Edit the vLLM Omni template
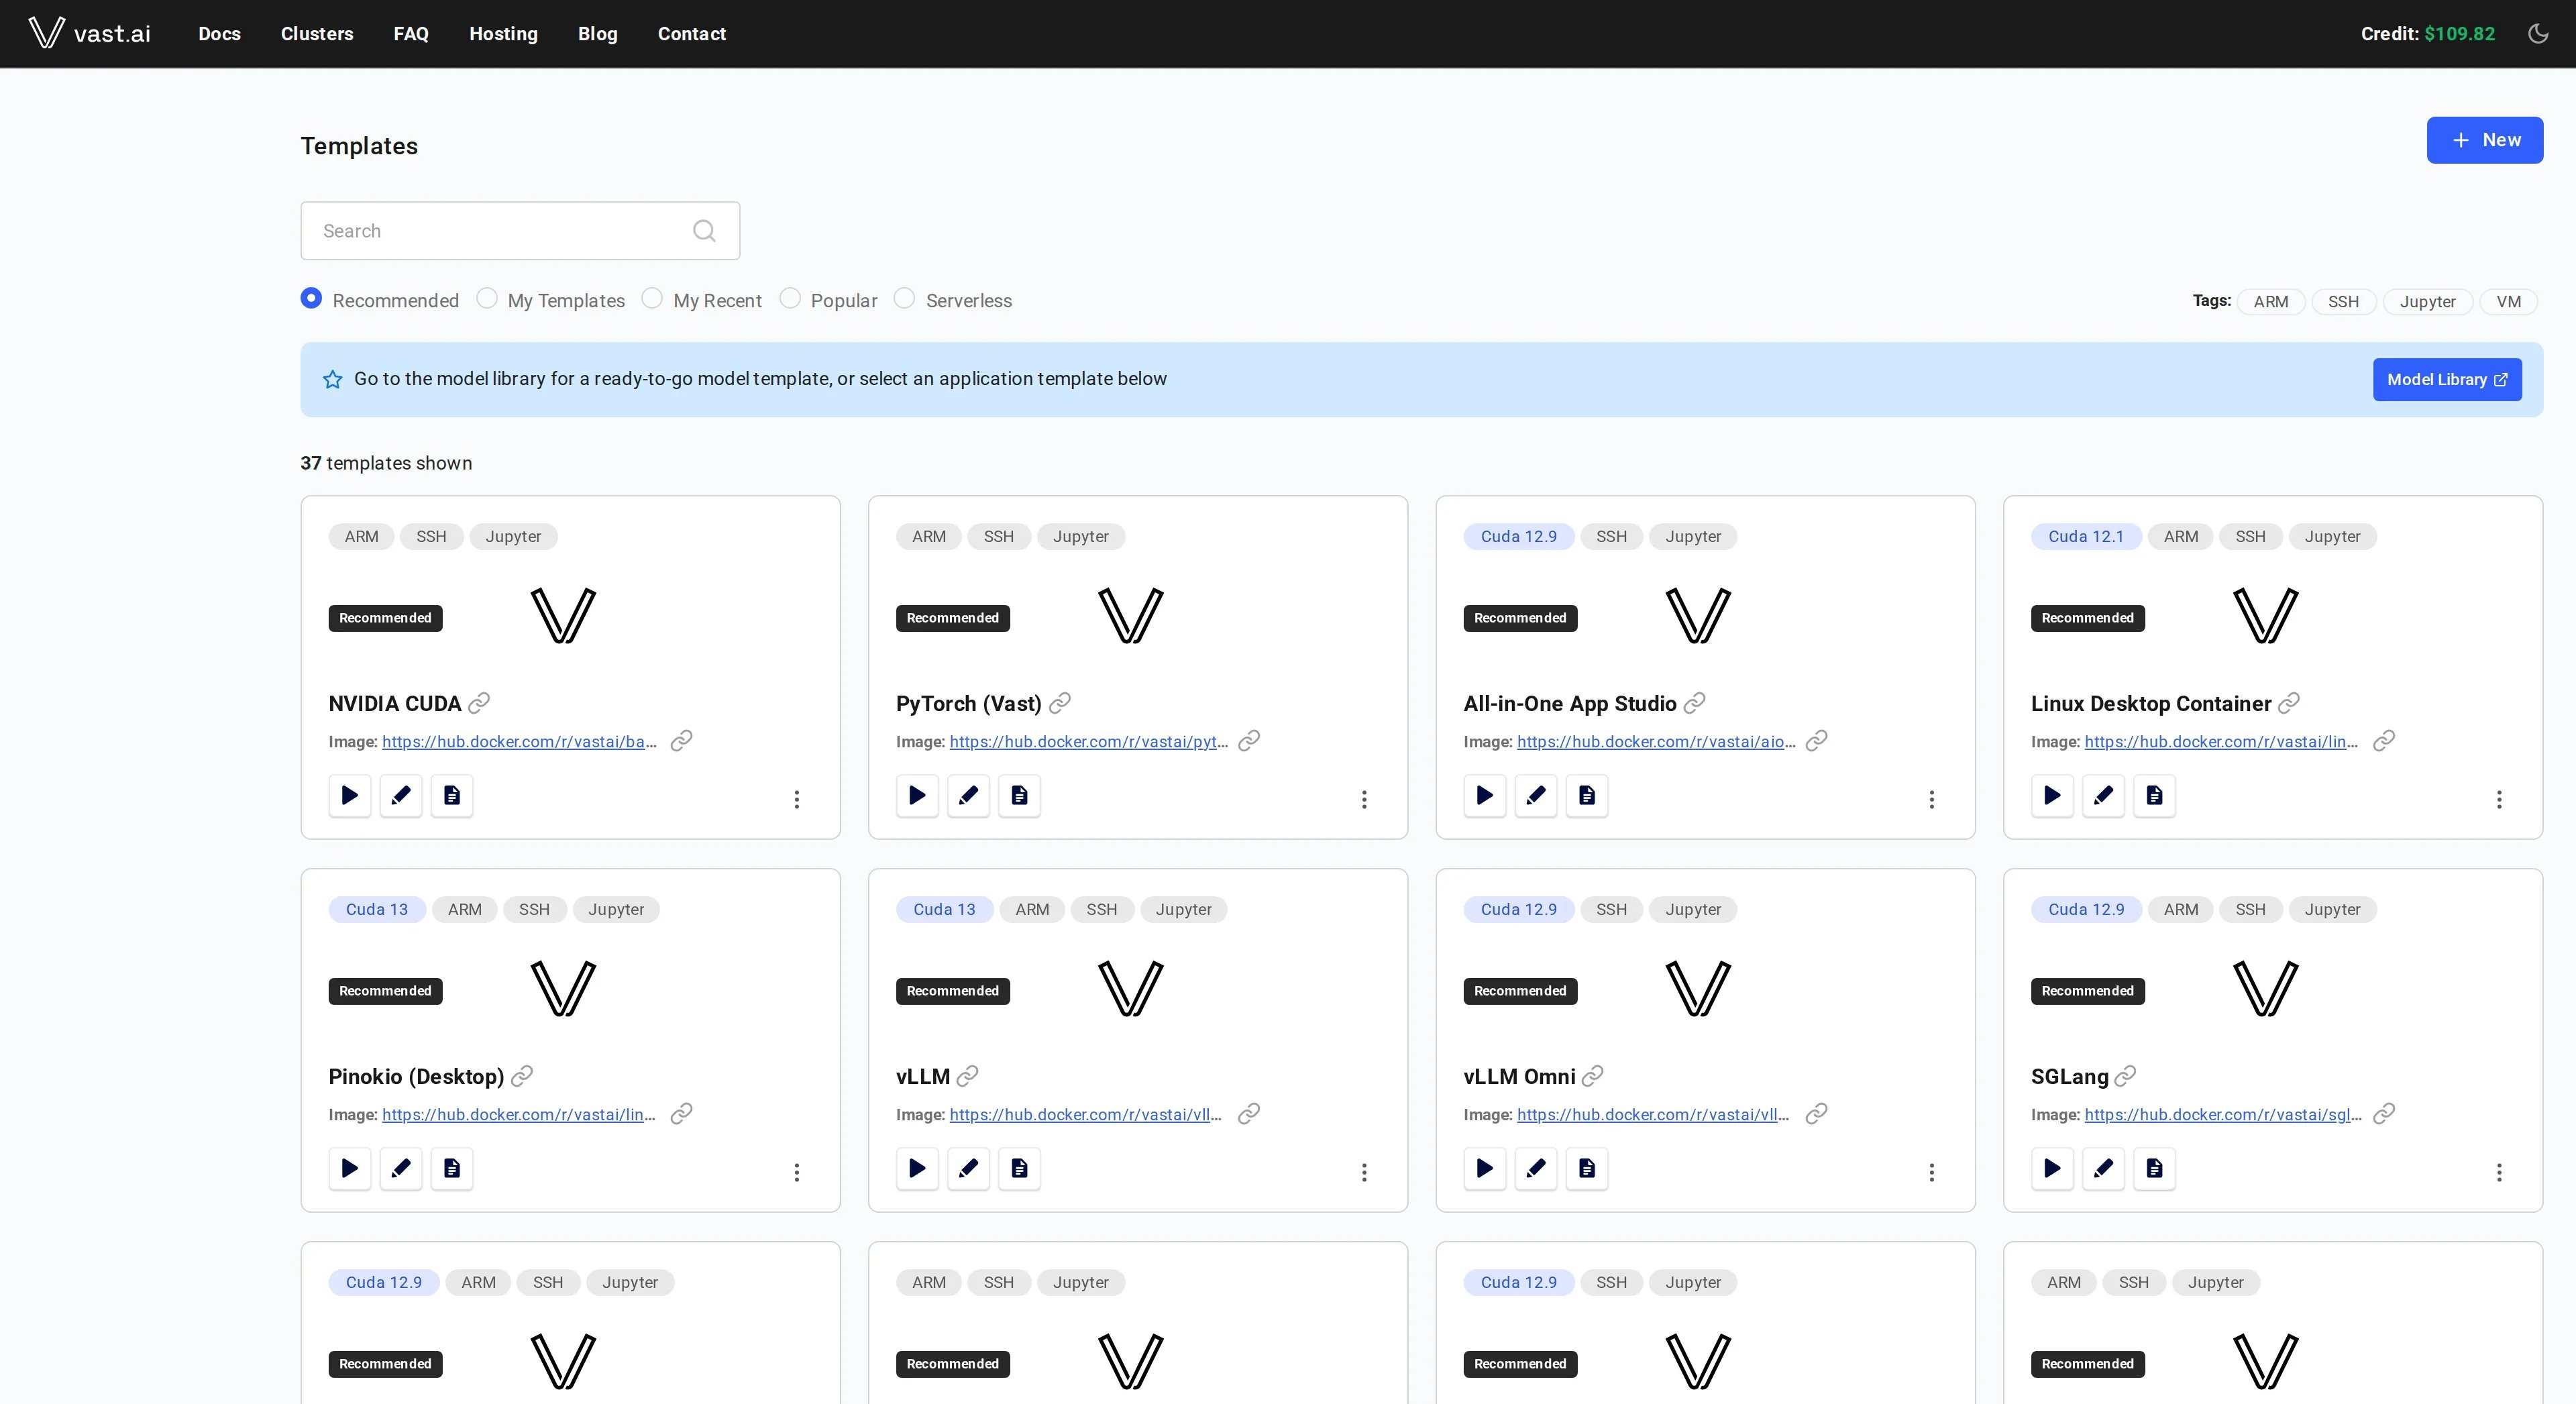2576x1404 pixels. 1536,1169
